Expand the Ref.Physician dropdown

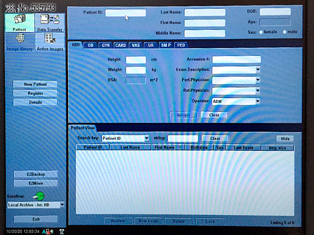(258, 91)
